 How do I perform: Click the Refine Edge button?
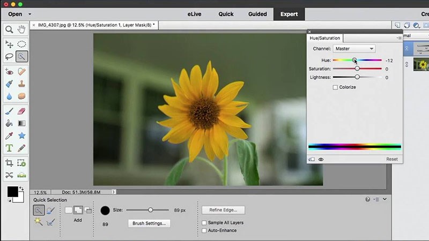click(x=223, y=210)
